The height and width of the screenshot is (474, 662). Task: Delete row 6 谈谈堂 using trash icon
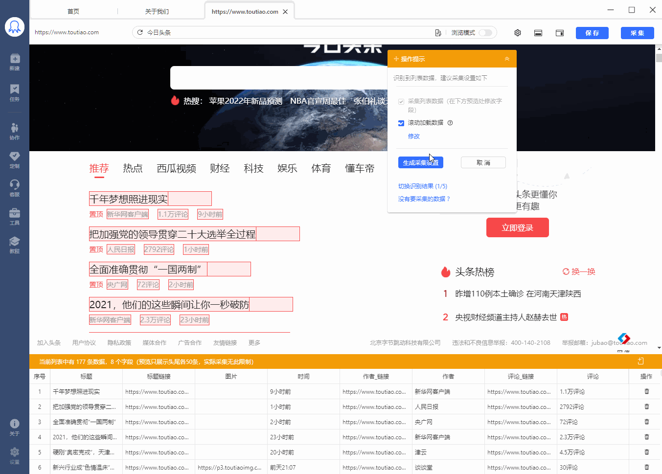(x=647, y=467)
